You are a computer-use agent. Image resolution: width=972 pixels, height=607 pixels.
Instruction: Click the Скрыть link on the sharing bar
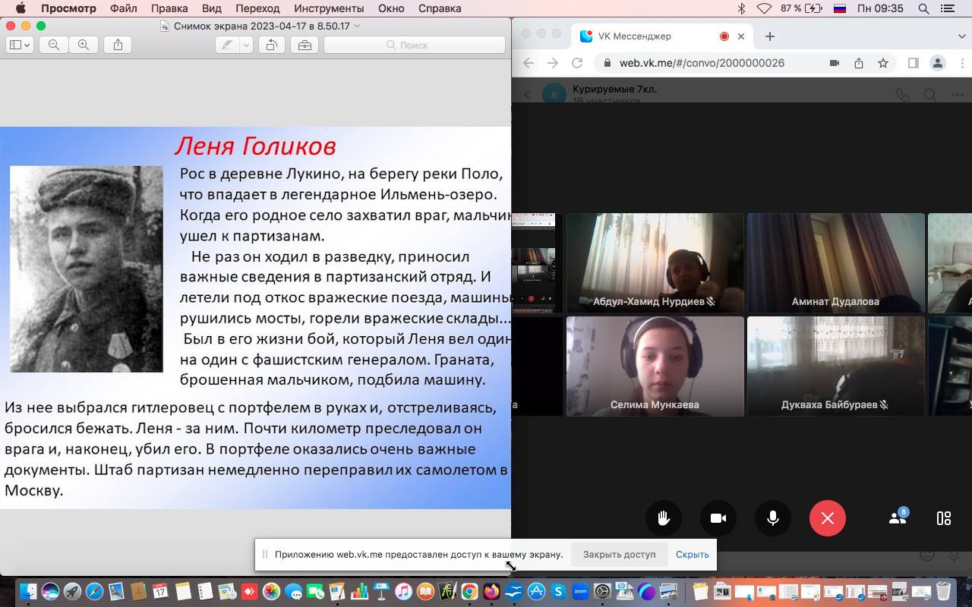point(692,555)
